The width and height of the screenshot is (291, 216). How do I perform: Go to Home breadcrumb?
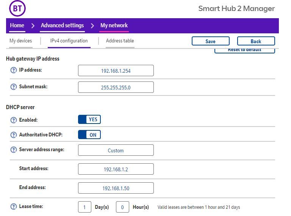coord(17,25)
